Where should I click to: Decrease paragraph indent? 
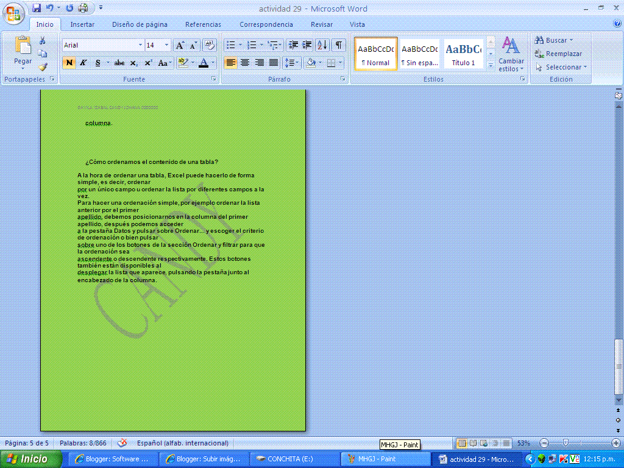[x=293, y=45]
